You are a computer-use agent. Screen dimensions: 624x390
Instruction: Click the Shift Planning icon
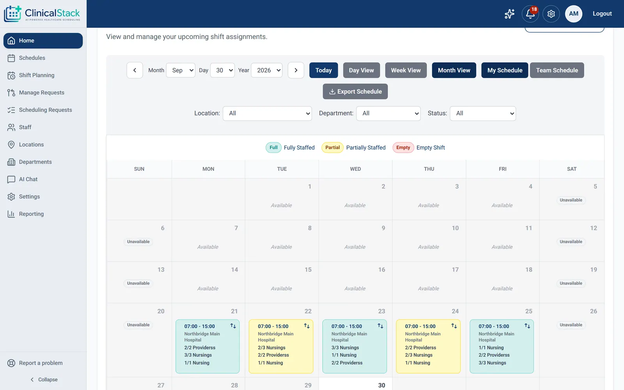pos(11,75)
